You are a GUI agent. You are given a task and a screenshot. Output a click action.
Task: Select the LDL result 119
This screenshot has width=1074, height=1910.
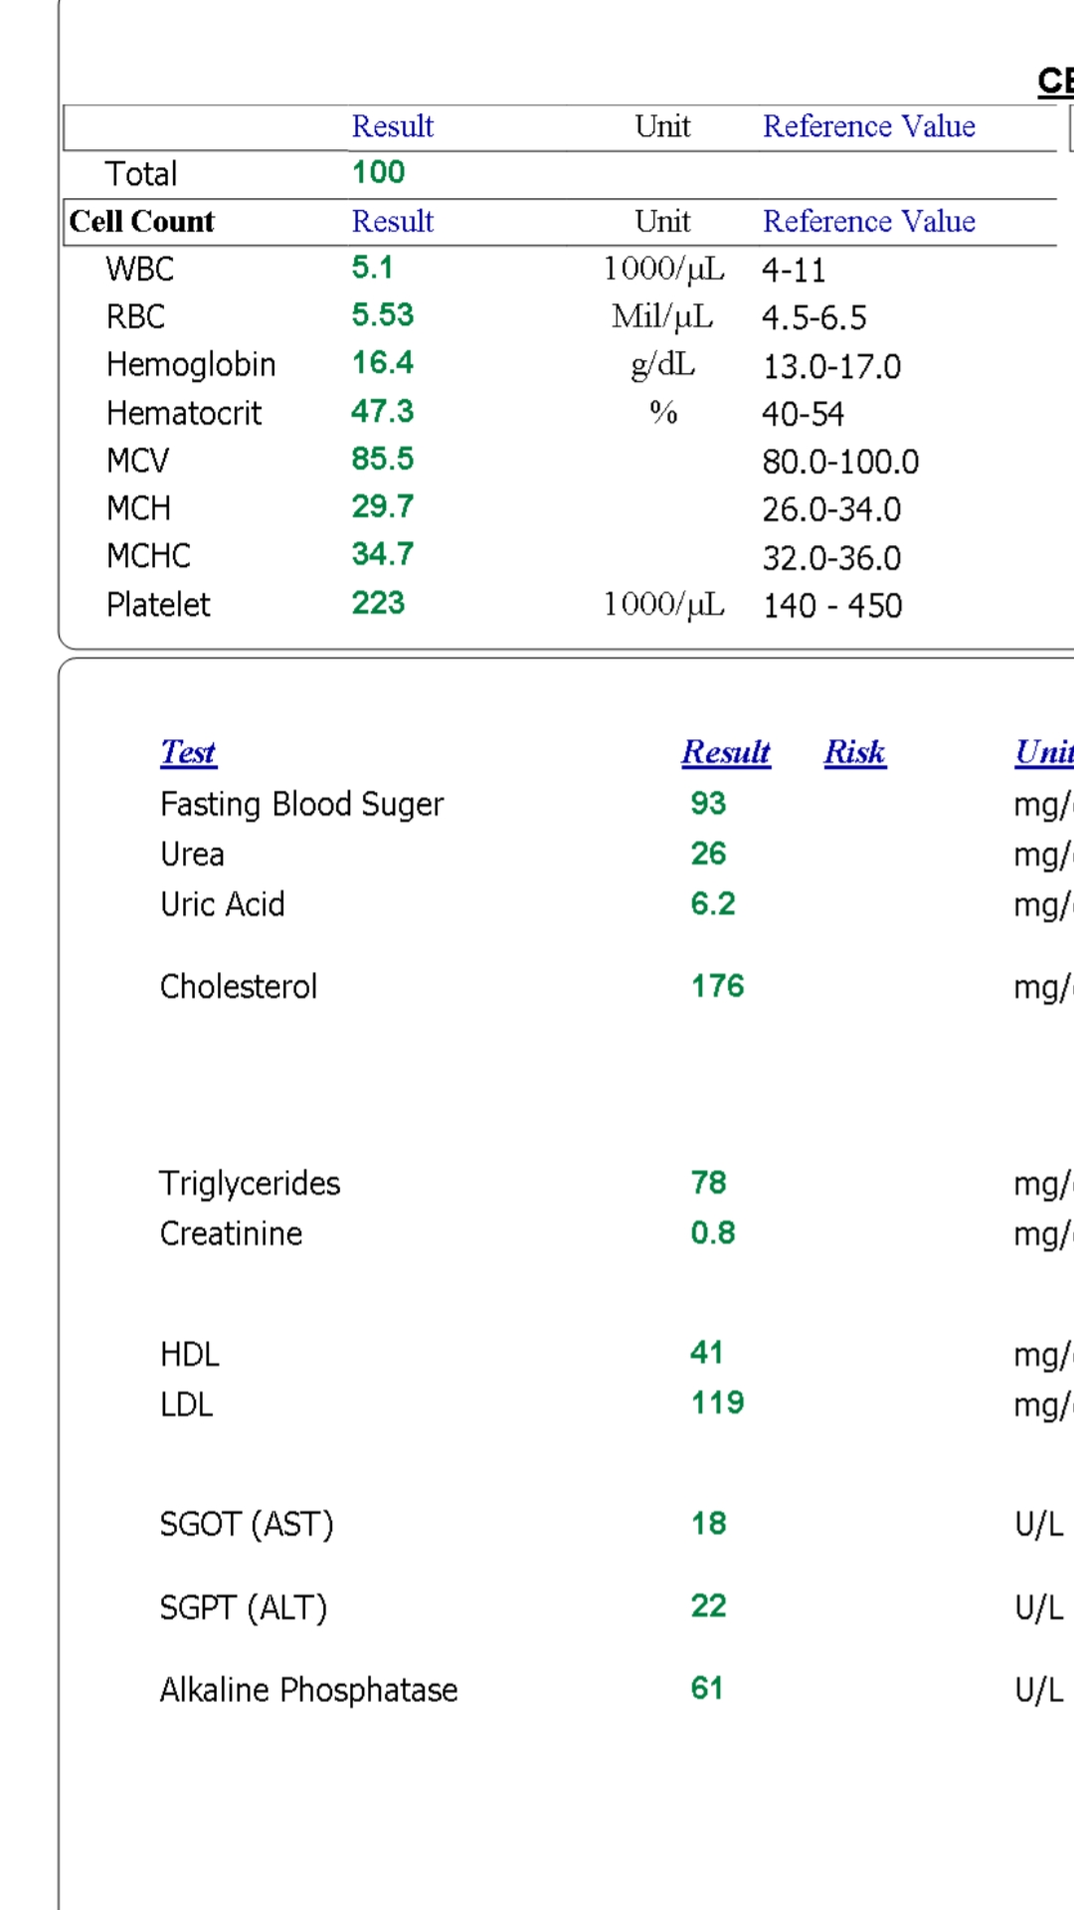pyautogui.click(x=717, y=1403)
